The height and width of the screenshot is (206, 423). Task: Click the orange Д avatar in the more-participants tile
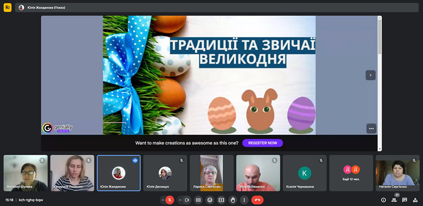(x=356, y=169)
